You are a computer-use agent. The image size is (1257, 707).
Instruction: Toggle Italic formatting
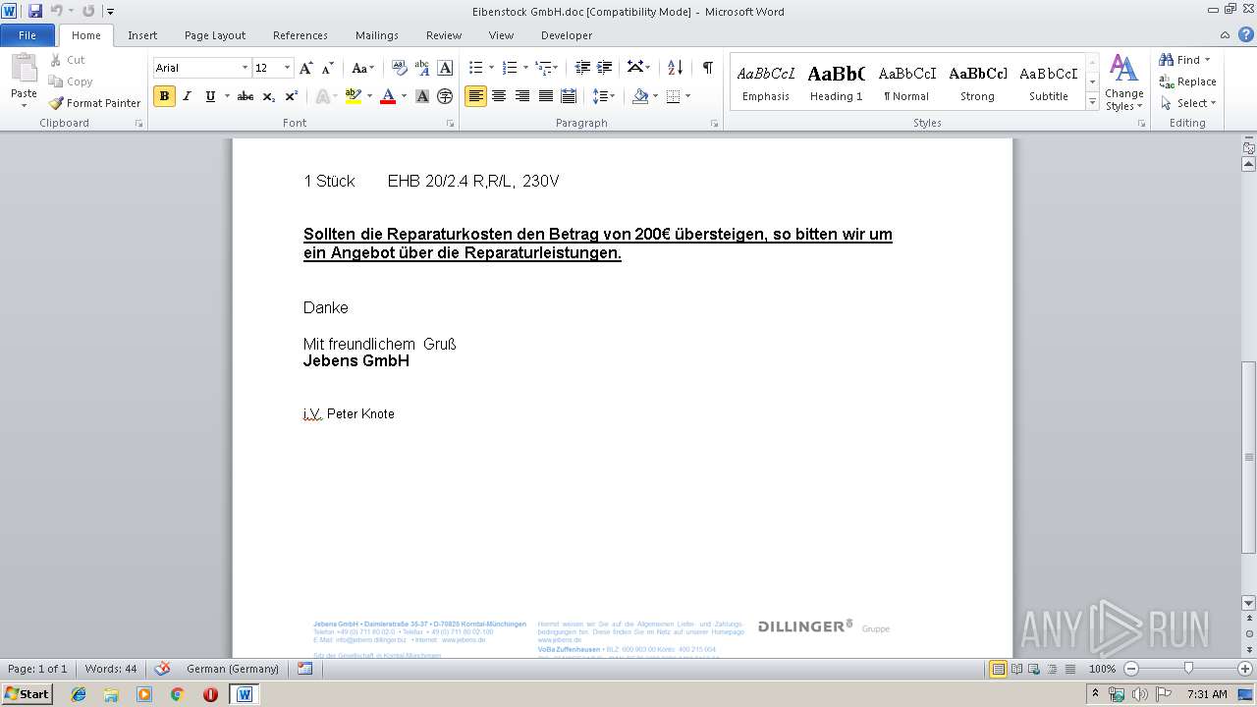pos(187,96)
